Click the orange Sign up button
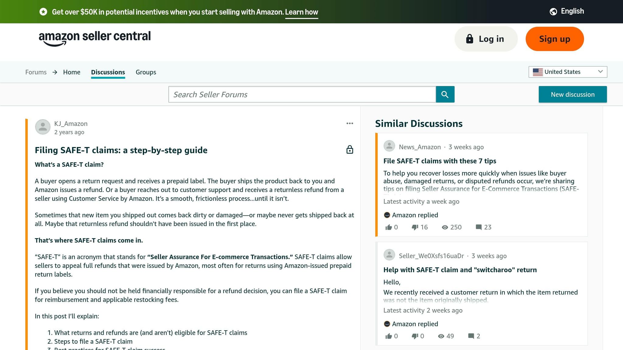The height and width of the screenshot is (350, 623). [555, 39]
